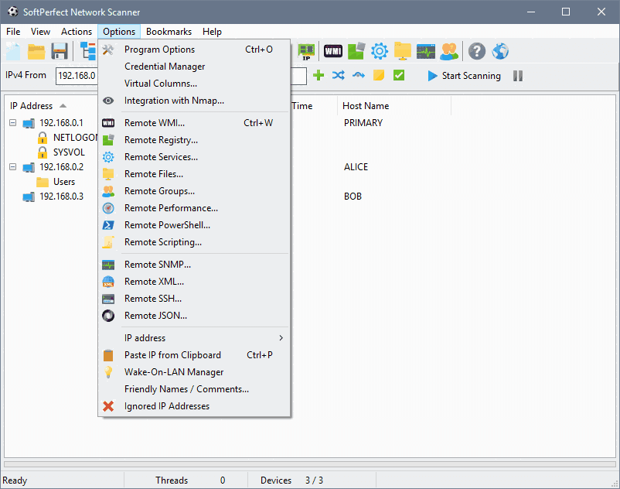The height and width of the screenshot is (489, 620).
Task: Click the Help question mark icon
Action: (477, 51)
